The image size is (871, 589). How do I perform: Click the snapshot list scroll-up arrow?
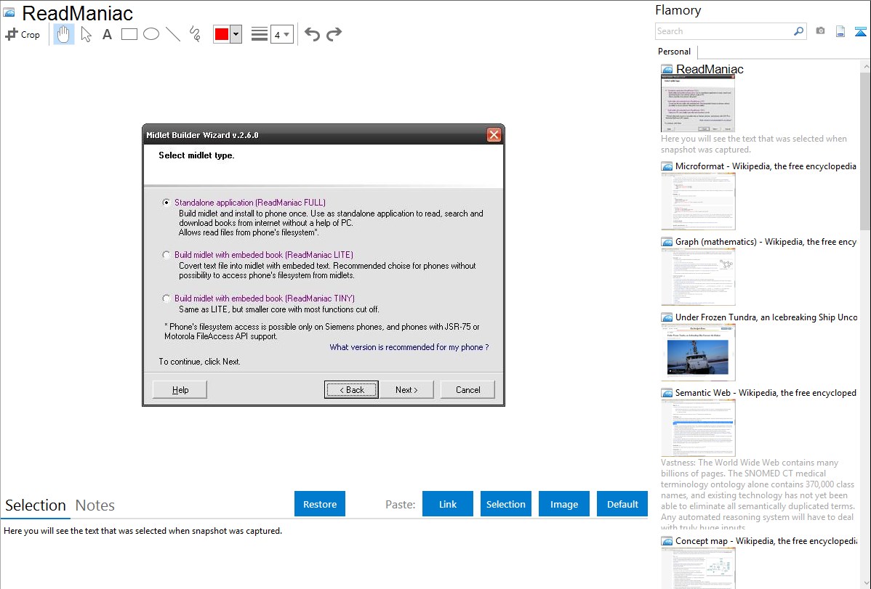tap(865, 66)
